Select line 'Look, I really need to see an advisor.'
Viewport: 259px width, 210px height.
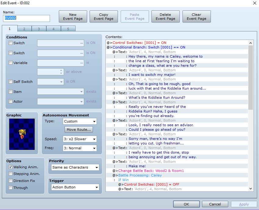pos(177,125)
